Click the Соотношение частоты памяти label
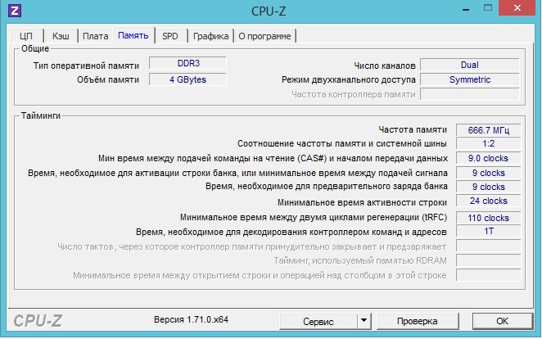The height and width of the screenshot is (339, 542). pyautogui.click(x=342, y=144)
